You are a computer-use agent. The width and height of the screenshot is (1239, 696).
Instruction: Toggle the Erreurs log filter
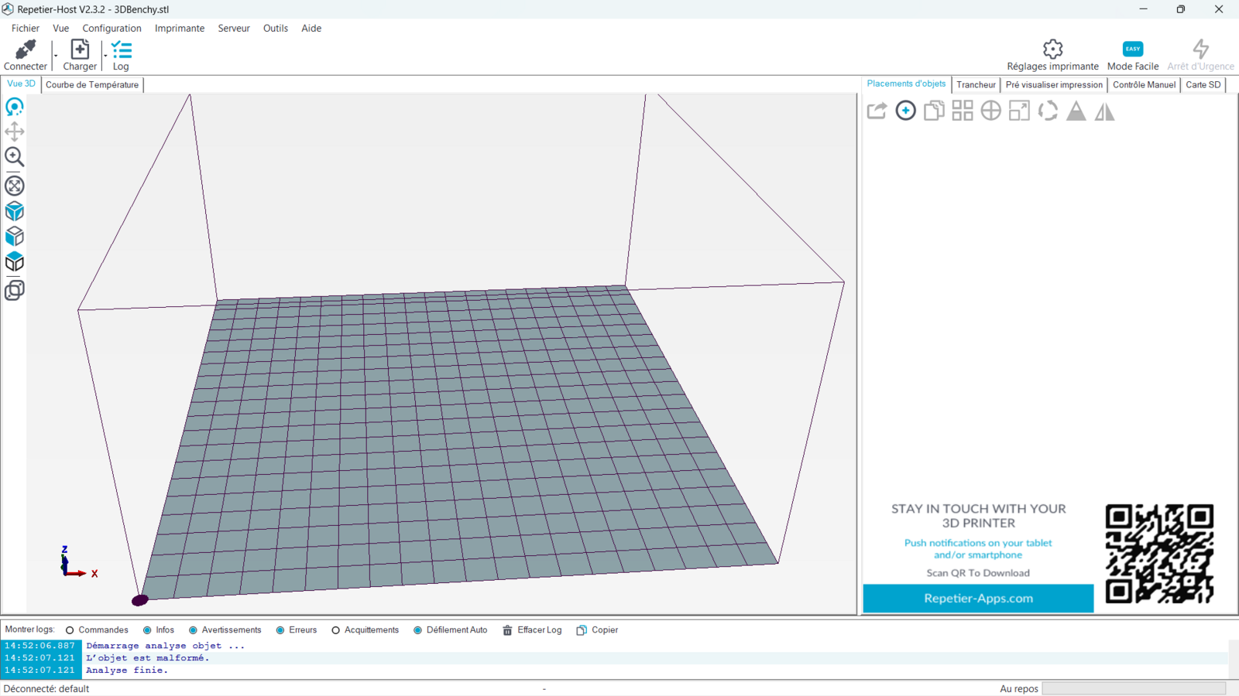coord(280,630)
